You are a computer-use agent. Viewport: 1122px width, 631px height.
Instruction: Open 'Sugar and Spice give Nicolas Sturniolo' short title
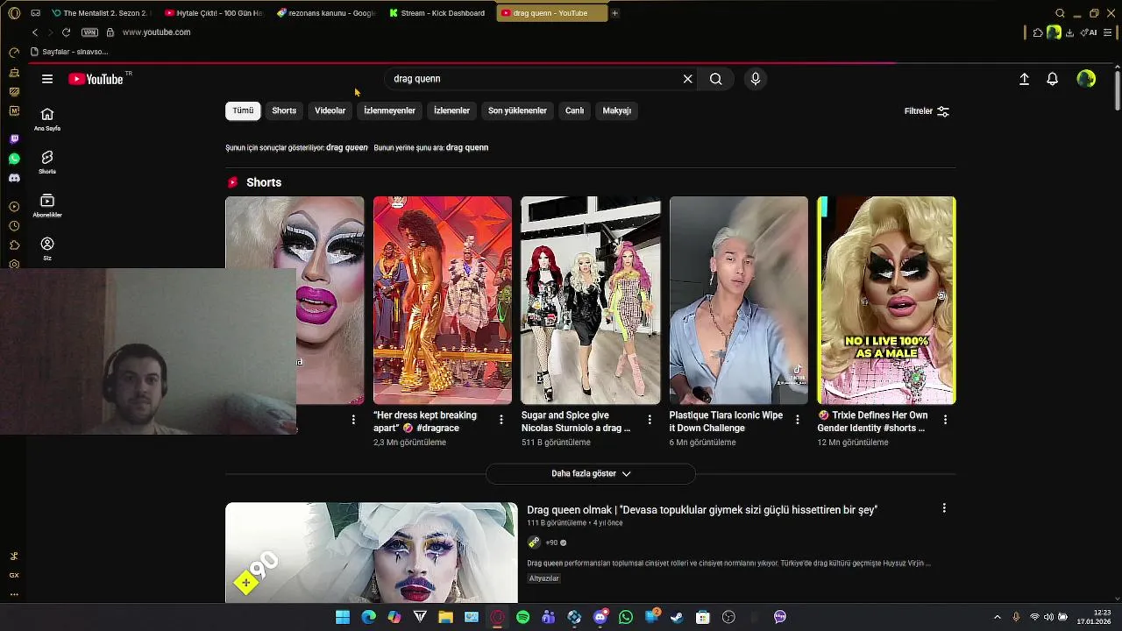(576, 422)
